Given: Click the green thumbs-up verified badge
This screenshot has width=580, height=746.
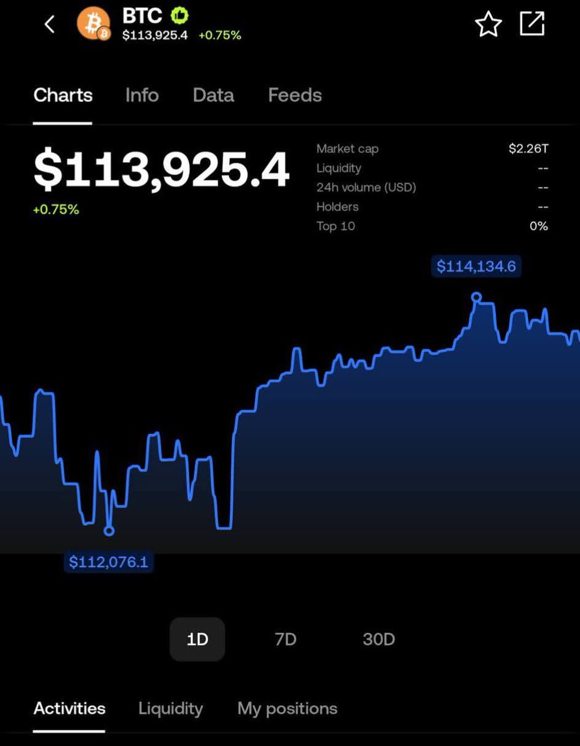Looking at the screenshot, I should tap(180, 15).
